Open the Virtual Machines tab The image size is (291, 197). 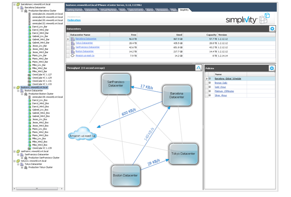pyautogui.click(x=109, y=10)
